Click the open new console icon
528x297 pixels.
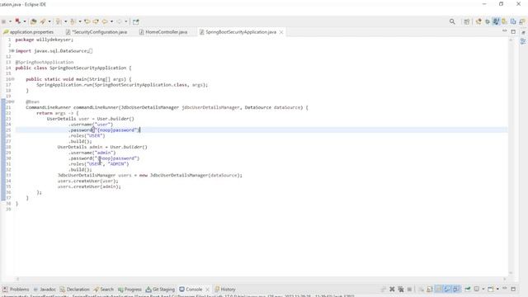click(491, 289)
